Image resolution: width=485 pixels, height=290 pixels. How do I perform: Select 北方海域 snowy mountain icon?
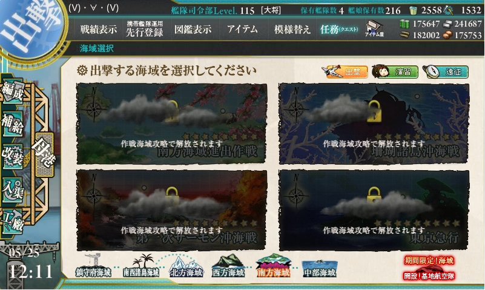[x=186, y=266]
